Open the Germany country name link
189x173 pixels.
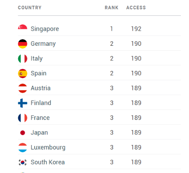[43, 44]
